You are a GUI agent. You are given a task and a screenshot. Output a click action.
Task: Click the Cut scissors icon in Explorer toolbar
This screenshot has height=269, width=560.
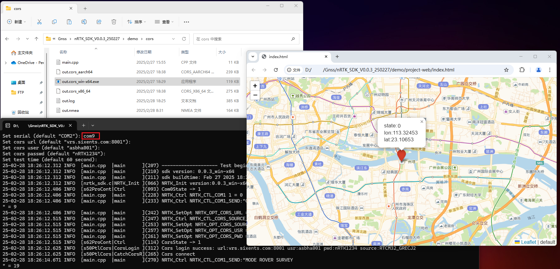click(x=39, y=22)
